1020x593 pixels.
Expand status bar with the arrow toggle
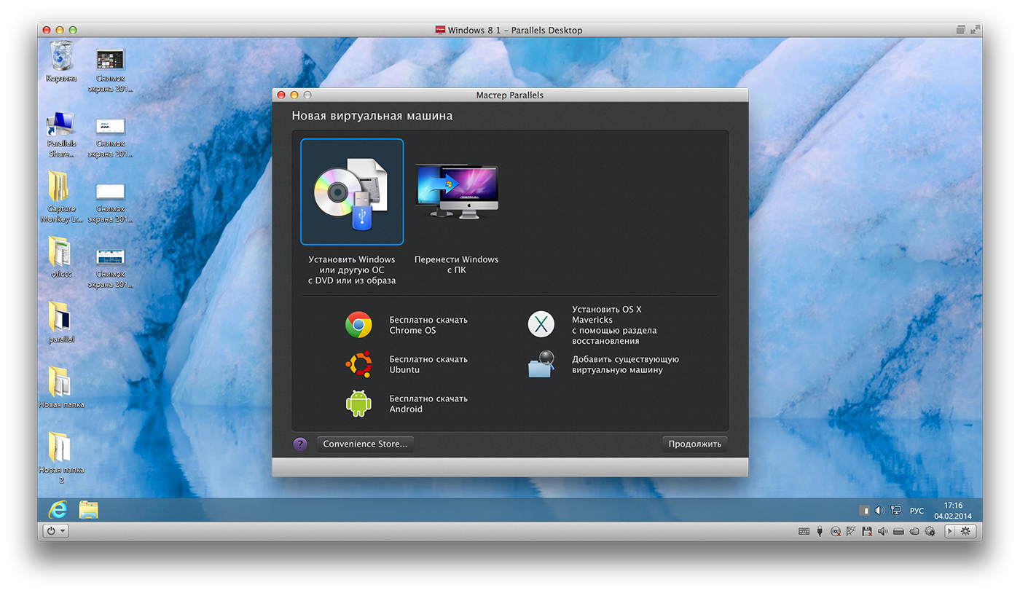click(950, 532)
